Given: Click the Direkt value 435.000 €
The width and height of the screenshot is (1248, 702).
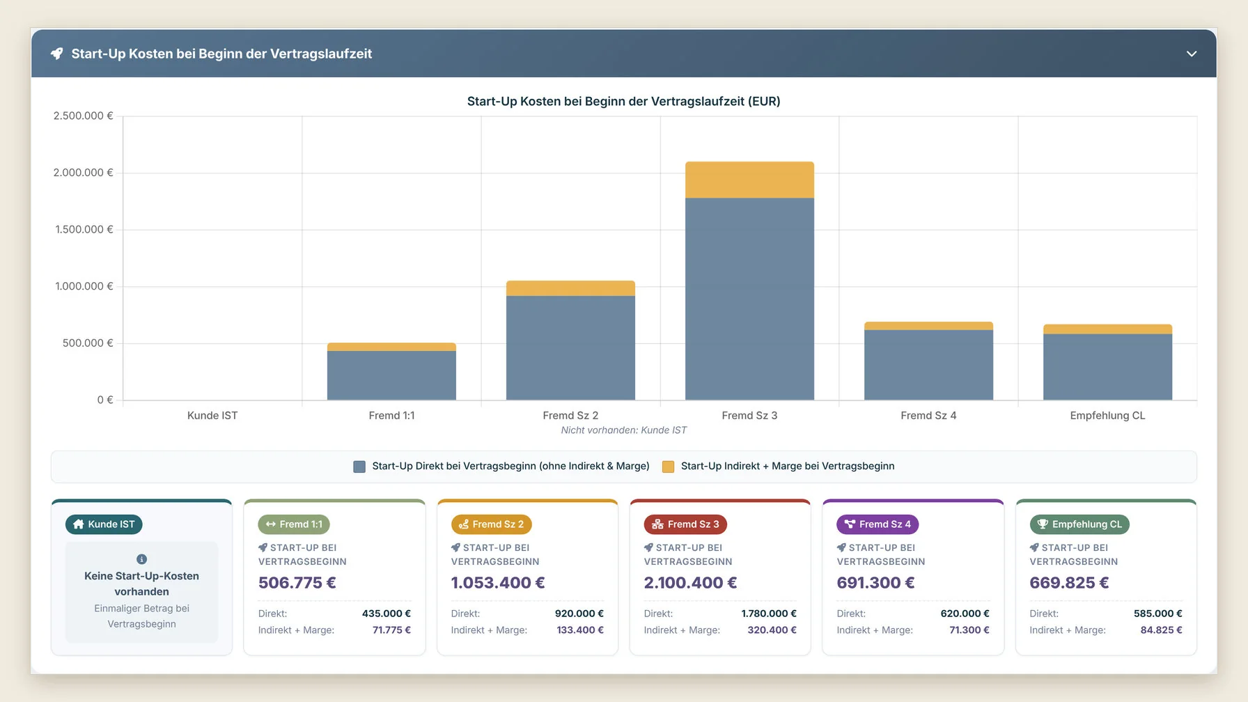Looking at the screenshot, I should tap(387, 614).
